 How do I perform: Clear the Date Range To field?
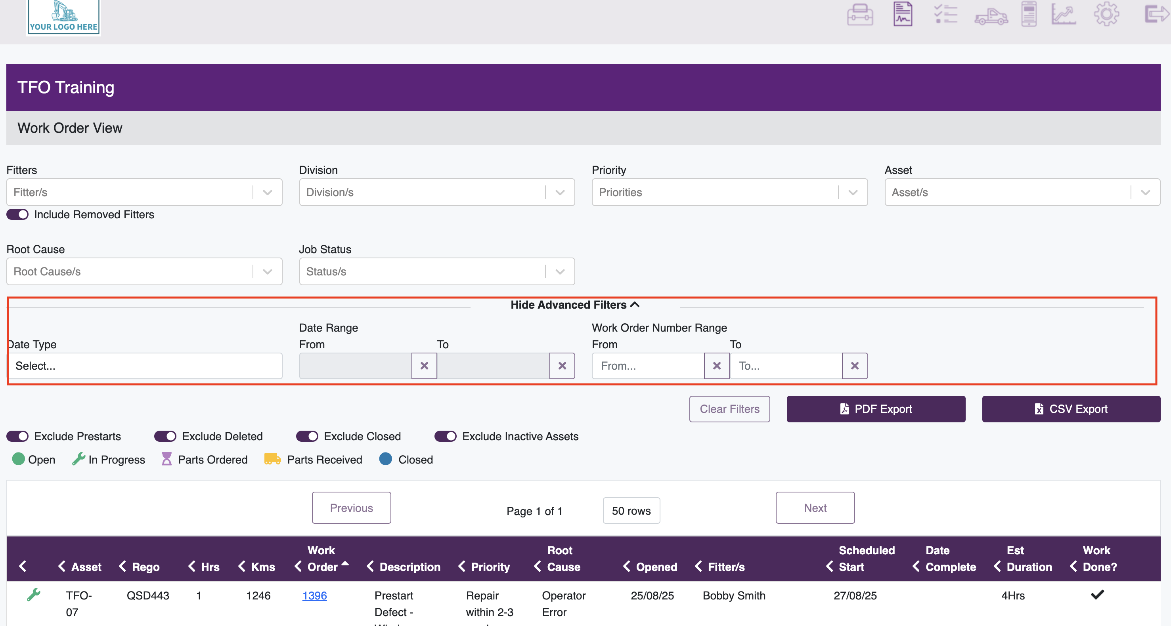pyautogui.click(x=563, y=366)
